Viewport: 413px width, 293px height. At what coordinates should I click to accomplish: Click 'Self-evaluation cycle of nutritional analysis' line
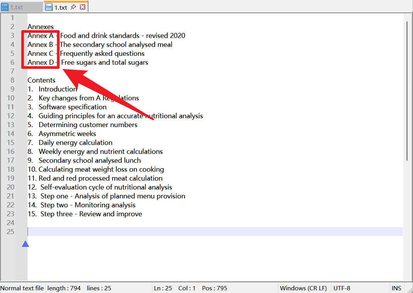tap(106, 188)
